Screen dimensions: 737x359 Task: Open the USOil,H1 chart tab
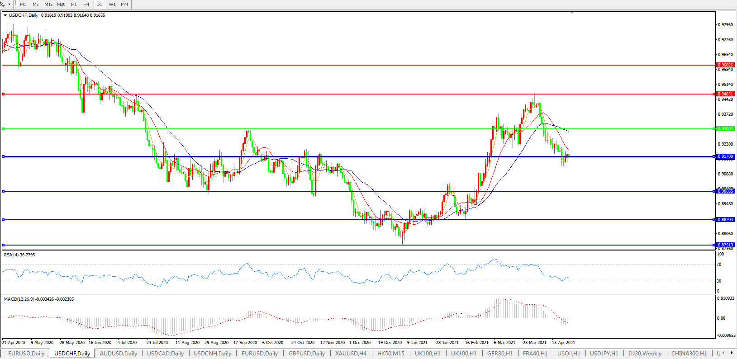[x=569, y=354]
